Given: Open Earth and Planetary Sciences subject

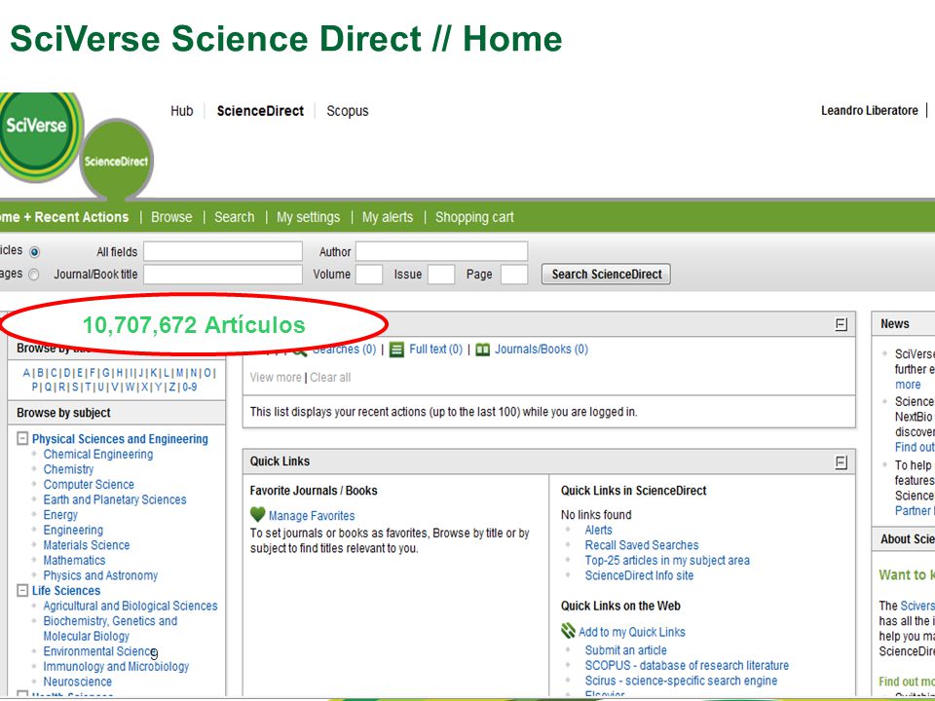Looking at the screenshot, I should point(115,499).
